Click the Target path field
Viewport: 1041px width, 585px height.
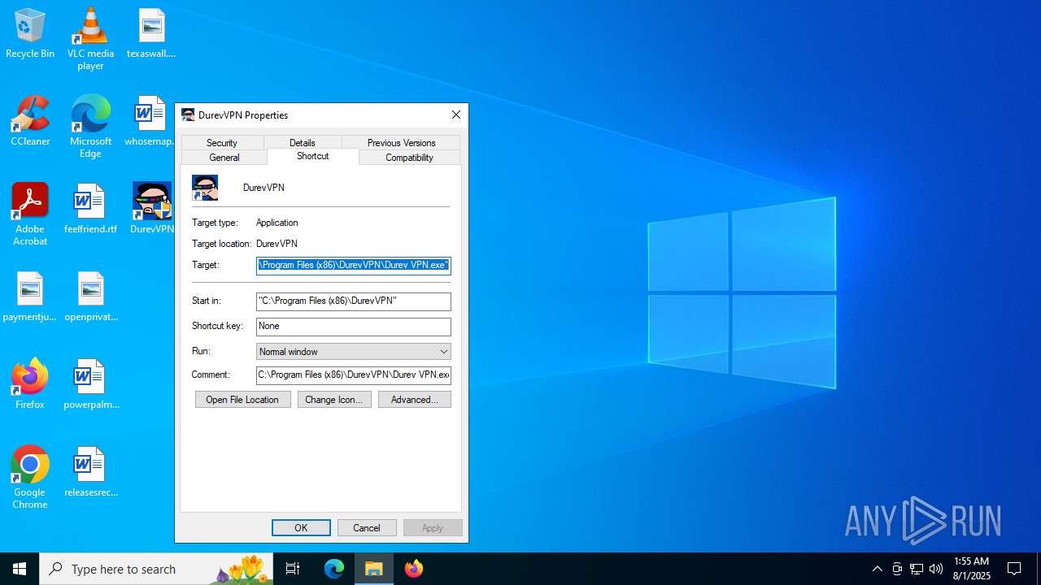coord(354,266)
